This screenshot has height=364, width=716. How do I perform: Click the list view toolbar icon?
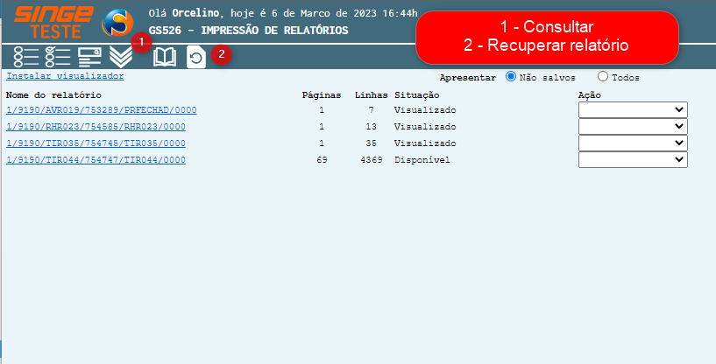pyautogui.click(x=26, y=57)
